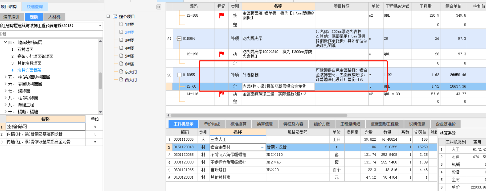The width and height of the screenshot is (486, 191).
Task: Click the quota search input field
Action: click(x=51, y=34)
